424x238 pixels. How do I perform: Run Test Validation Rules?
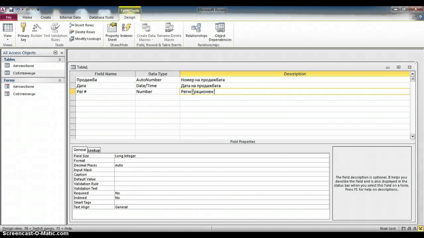tap(55, 32)
